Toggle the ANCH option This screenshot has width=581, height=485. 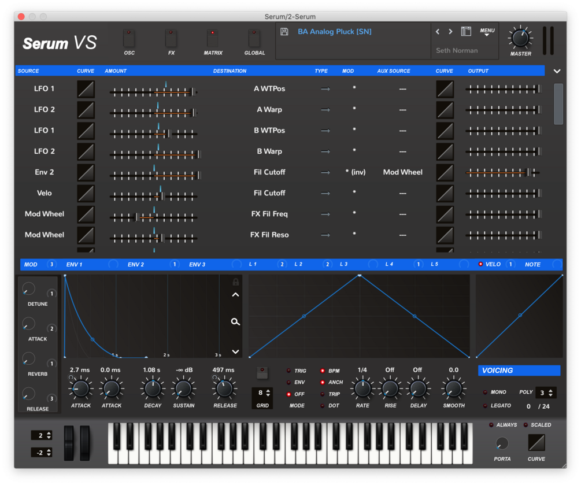pyautogui.click(x=323, y=382)
